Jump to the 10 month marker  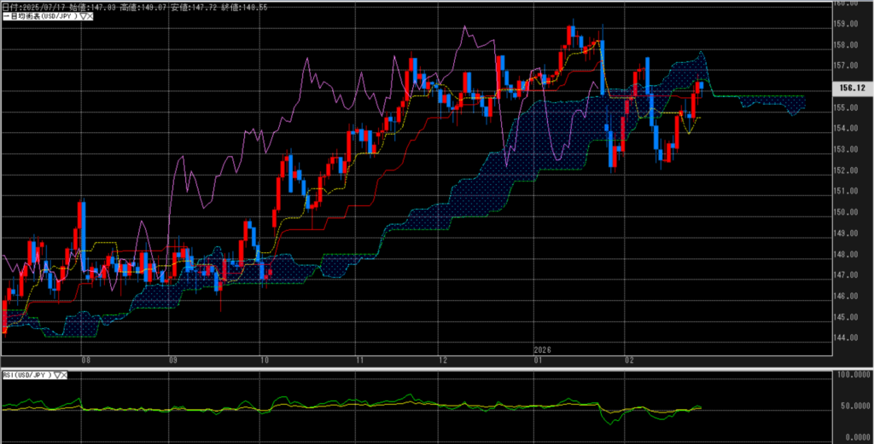click(x=265, y=360)
